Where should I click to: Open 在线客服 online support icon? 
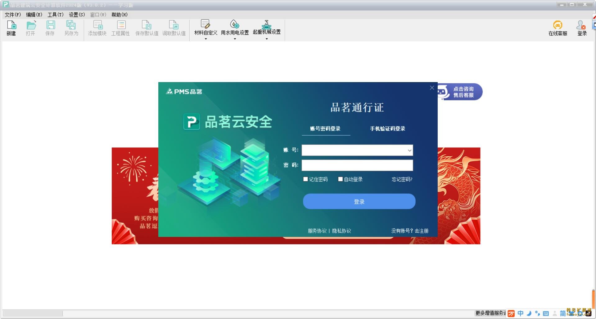pos(558,25)
